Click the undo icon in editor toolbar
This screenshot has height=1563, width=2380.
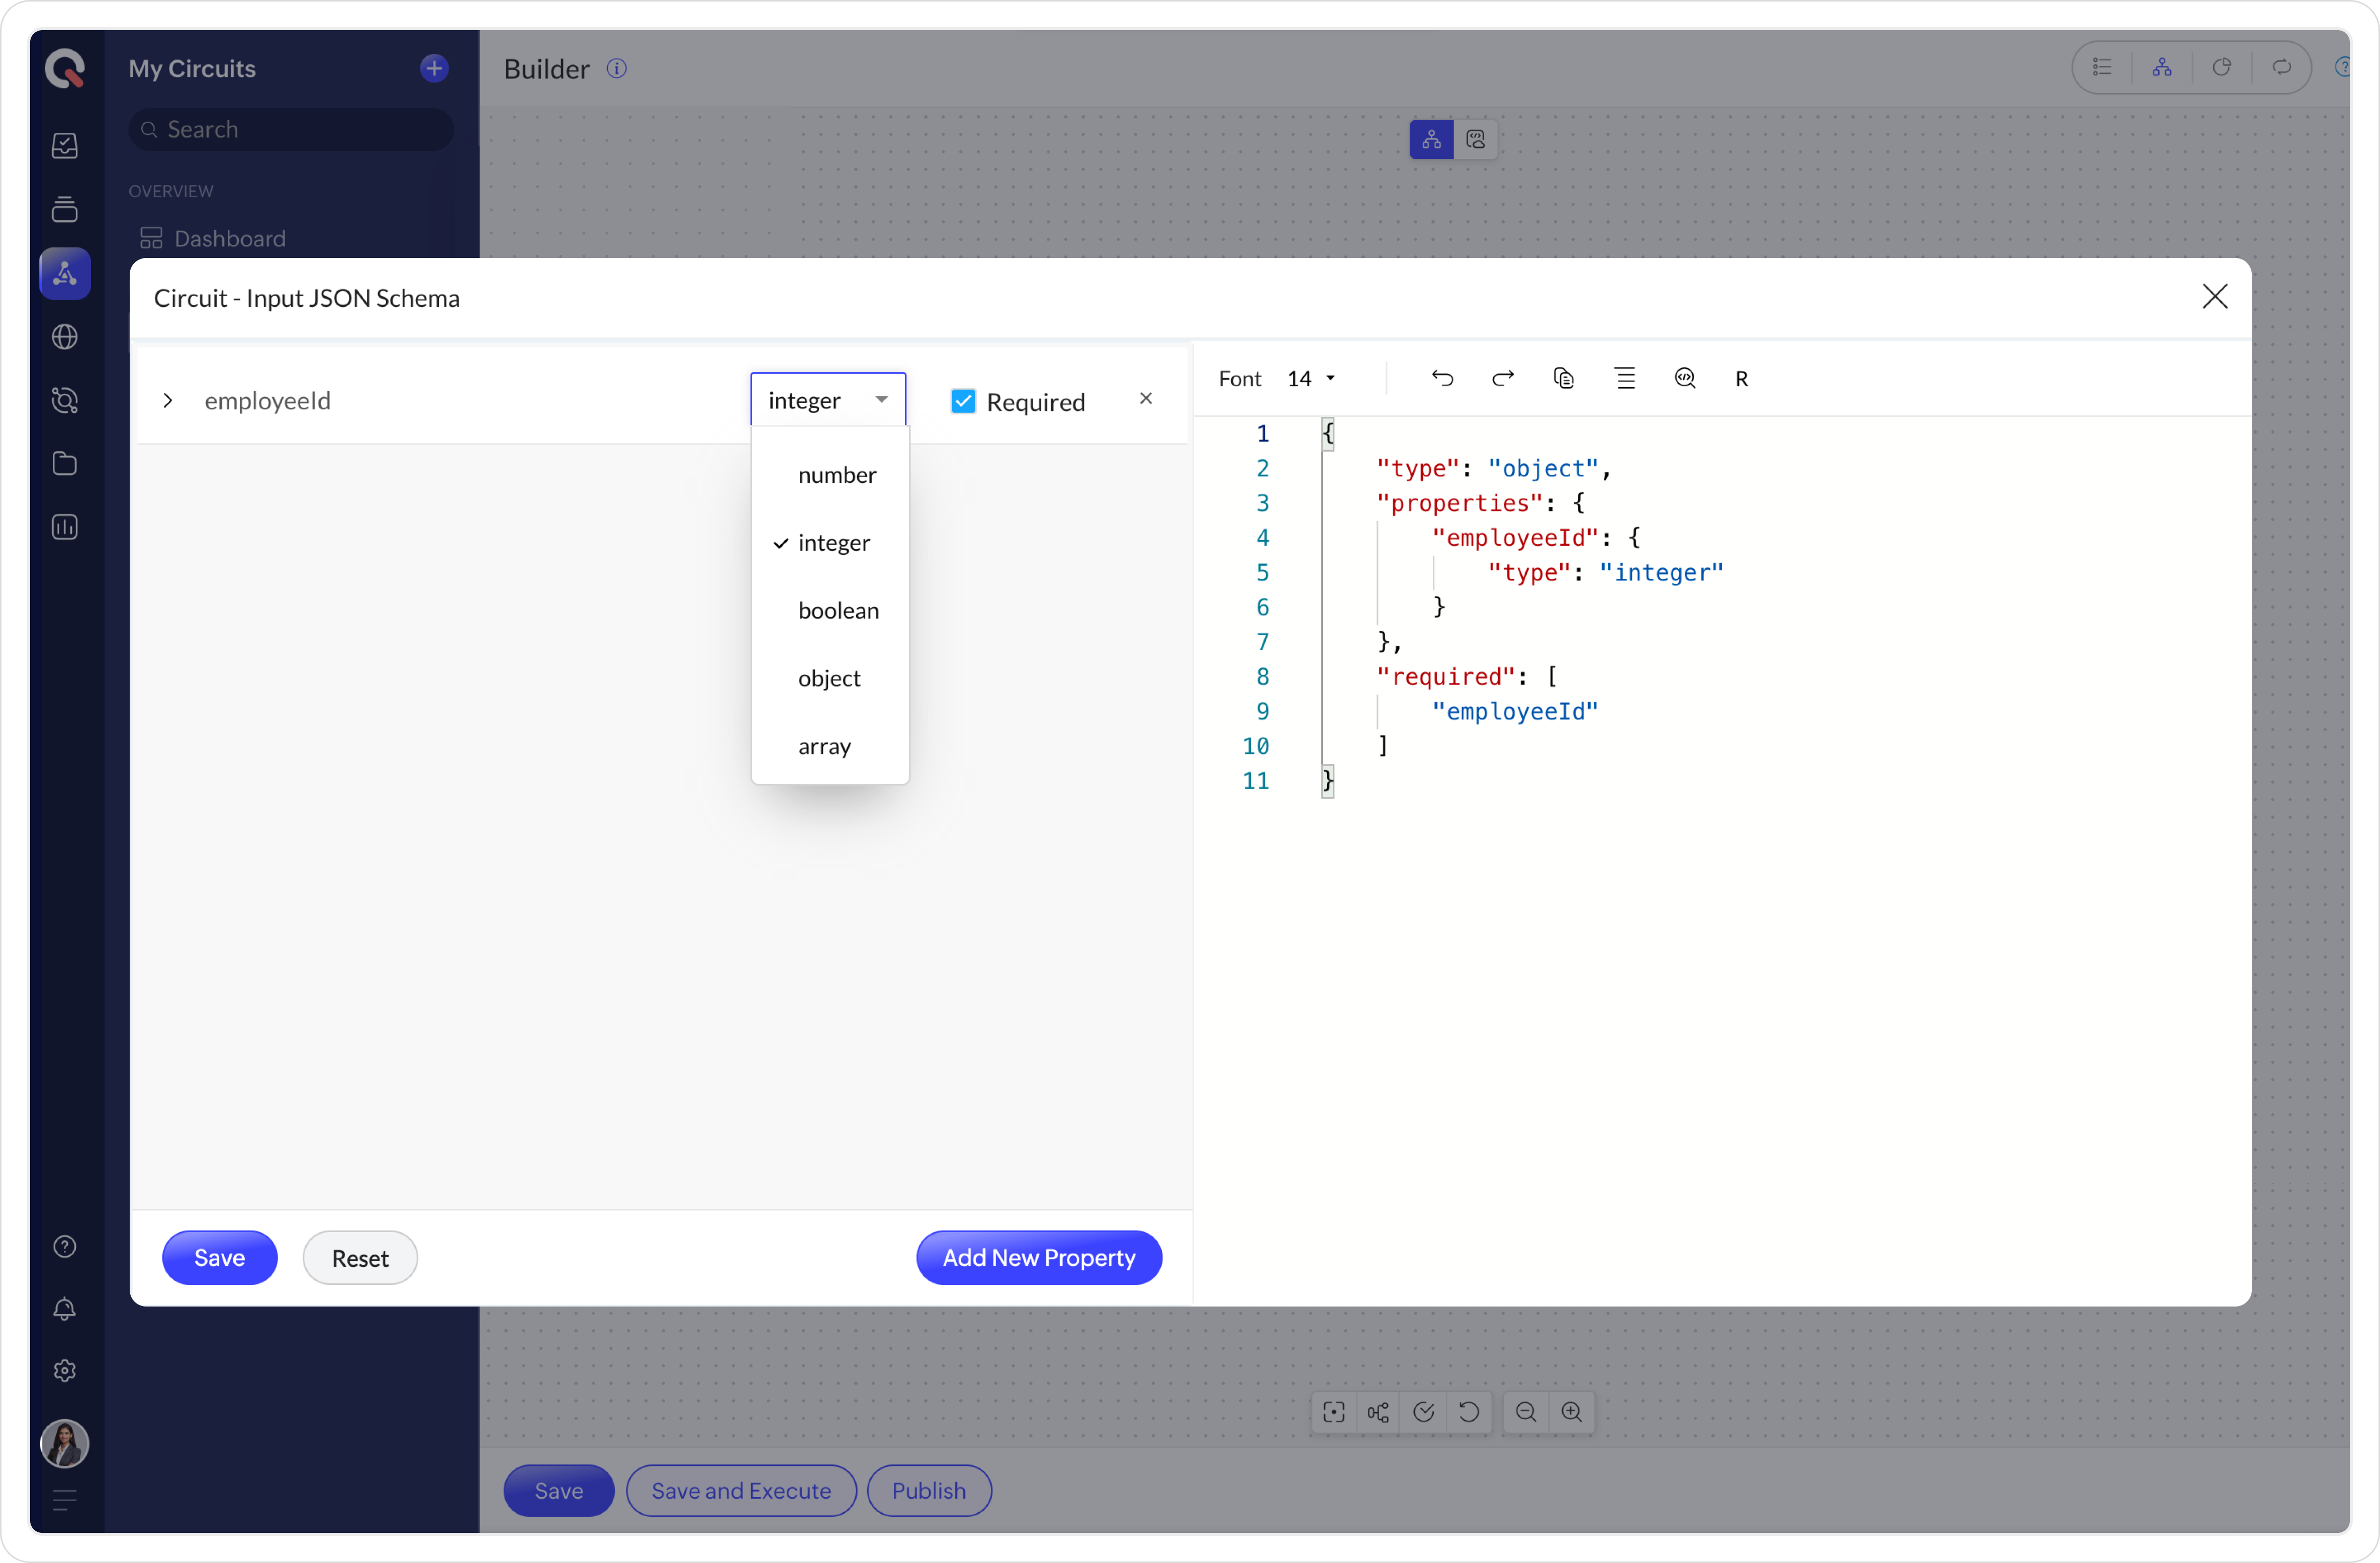pos(1441,378)
